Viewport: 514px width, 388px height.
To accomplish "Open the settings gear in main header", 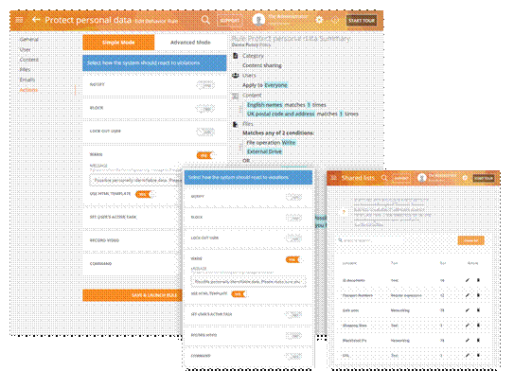I will click(319, 20).
